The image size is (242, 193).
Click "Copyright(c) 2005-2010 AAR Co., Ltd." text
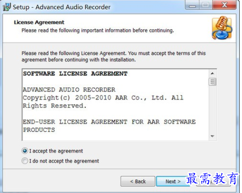tap(95, 98)
